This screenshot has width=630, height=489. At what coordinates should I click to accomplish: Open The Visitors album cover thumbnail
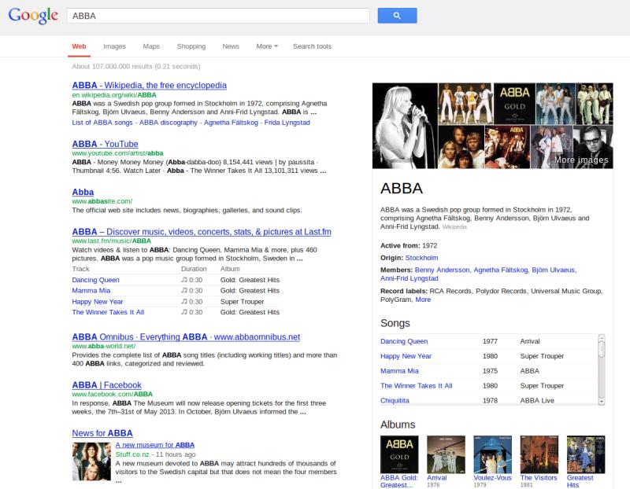pos(539,454)
